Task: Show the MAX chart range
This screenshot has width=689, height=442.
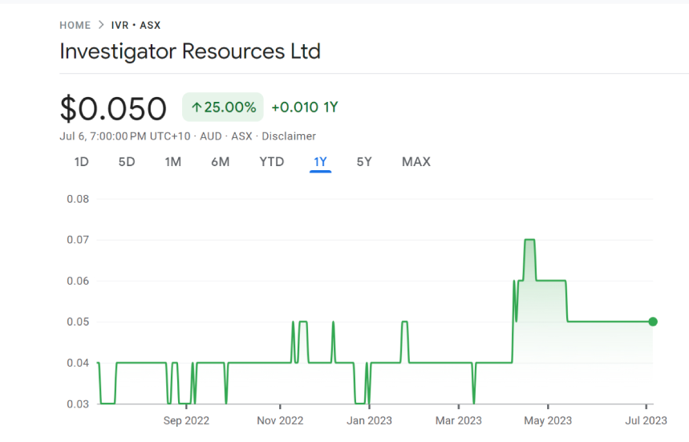Action: click(x=416, y=162)
